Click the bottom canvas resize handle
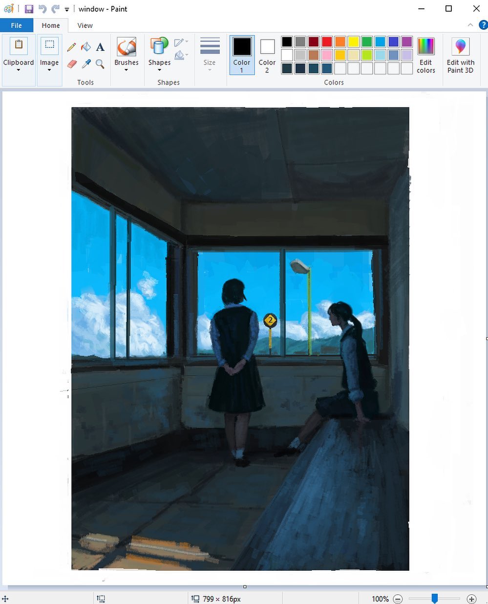Viewport: 488px width, 604px height. pos(245,586)
